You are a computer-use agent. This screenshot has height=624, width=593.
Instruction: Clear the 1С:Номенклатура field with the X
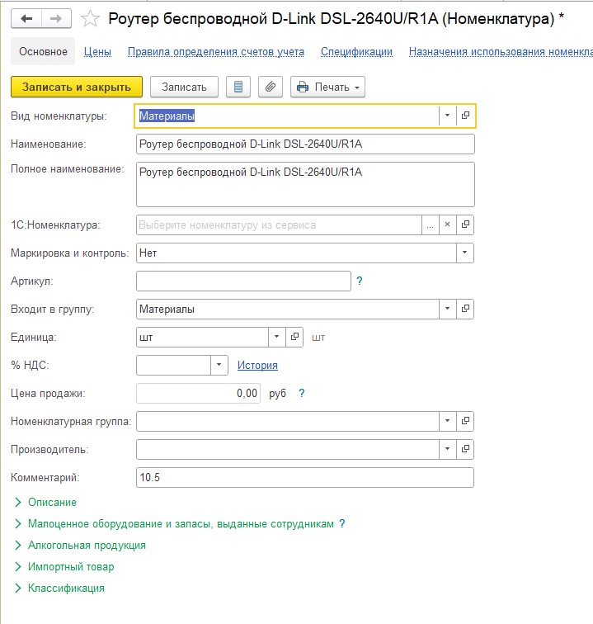point(448,225)
